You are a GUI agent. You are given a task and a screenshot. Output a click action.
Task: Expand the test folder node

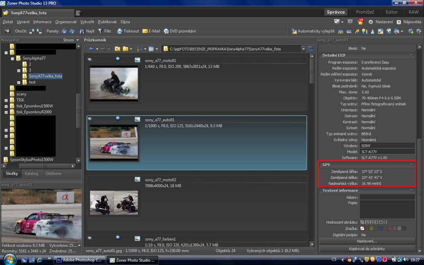[19, 82]
